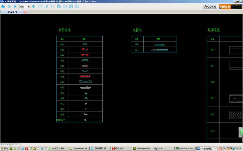Image resolution: width=243 pixels, height=151 pixels.
Task: Open the layers manager icon
Action: coord(33,6)
